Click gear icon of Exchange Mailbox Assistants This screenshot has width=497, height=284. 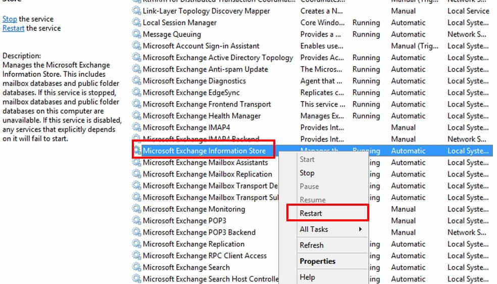coord(136,162)
